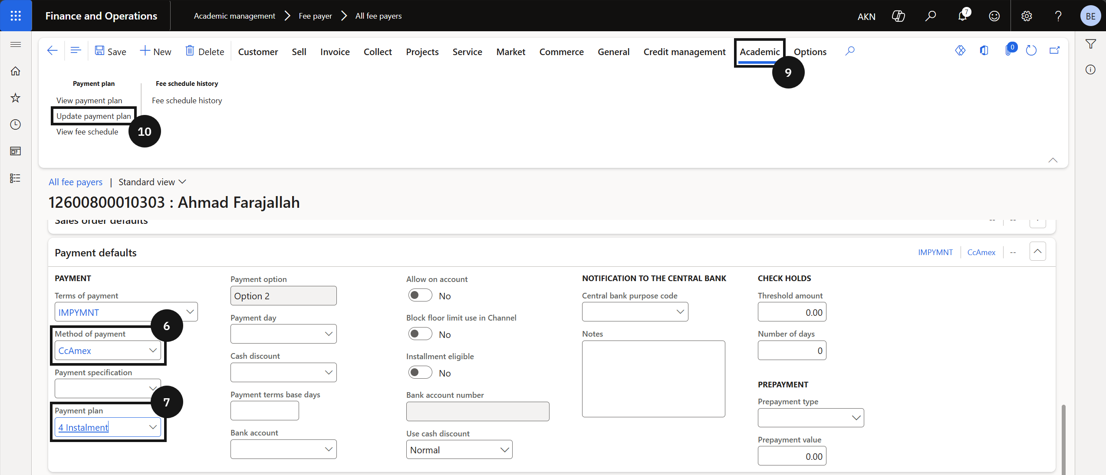Open notifications bell icon
This screenshot has width=1106, height=475.
(x=963, y=16)
